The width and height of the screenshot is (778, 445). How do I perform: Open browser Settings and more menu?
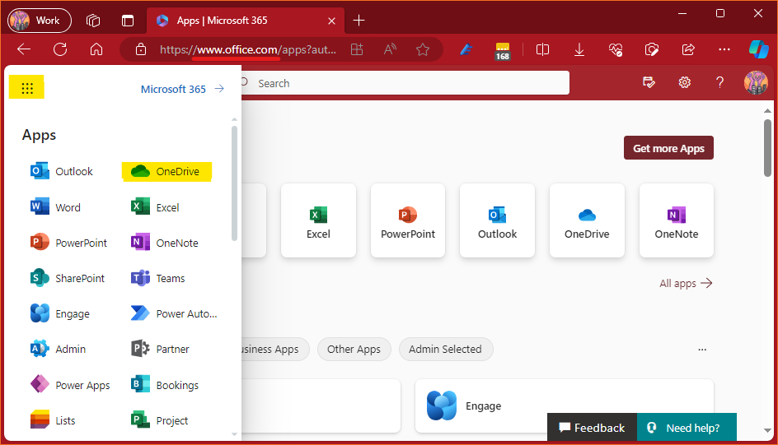724,49
